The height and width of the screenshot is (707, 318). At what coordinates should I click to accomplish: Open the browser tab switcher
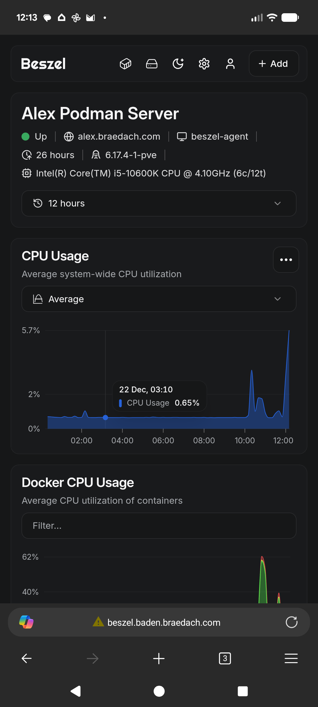click(225, 658)
